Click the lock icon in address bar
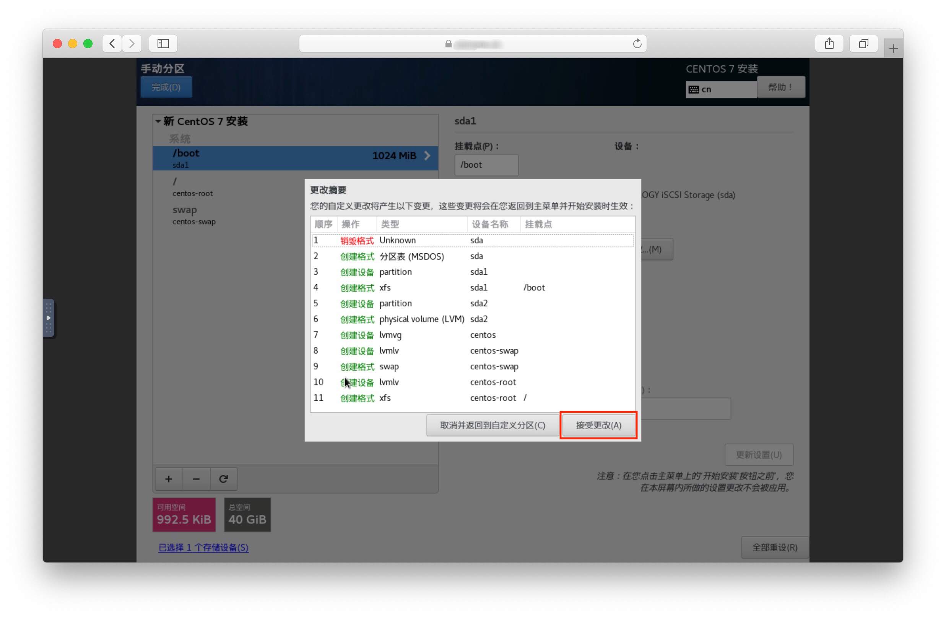Viewport: 946px width, 619px height. click(449, 44)
